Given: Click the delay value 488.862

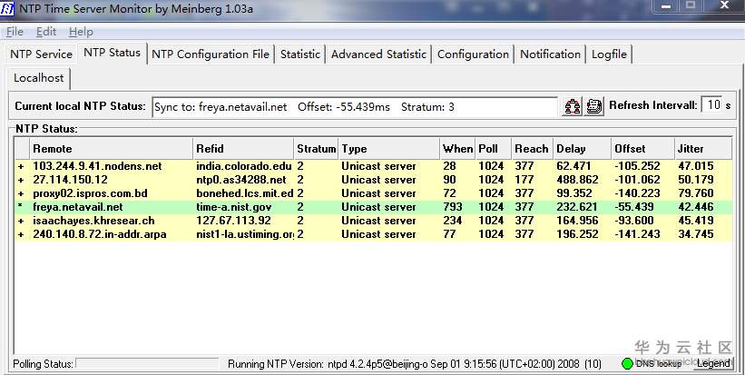Looking at the screenshot, I should tap(577, 180).
